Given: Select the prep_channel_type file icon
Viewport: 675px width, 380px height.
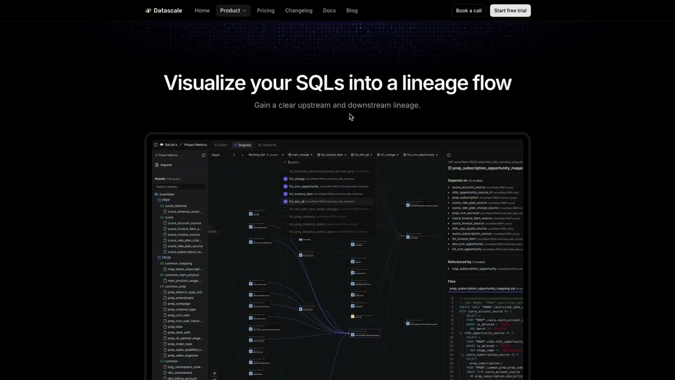Looking at the screenshot, I should click(165, 309).
